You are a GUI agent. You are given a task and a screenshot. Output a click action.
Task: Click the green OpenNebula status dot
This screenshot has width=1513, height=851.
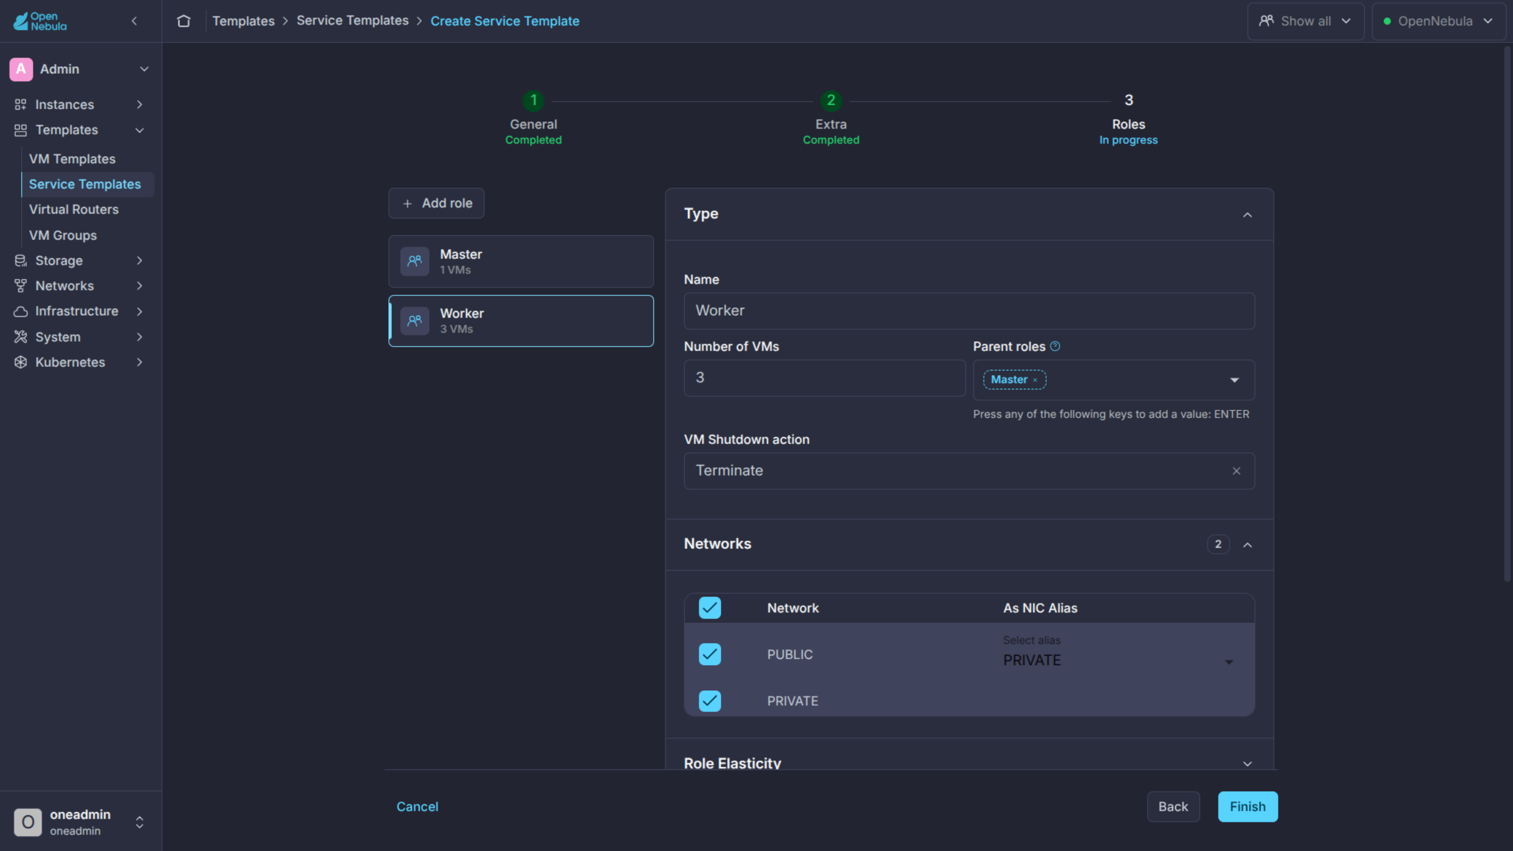point(1387,21)
